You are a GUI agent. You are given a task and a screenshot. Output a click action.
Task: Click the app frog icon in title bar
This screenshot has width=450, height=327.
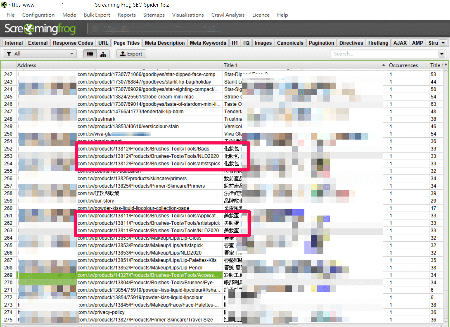coord(4,5)
